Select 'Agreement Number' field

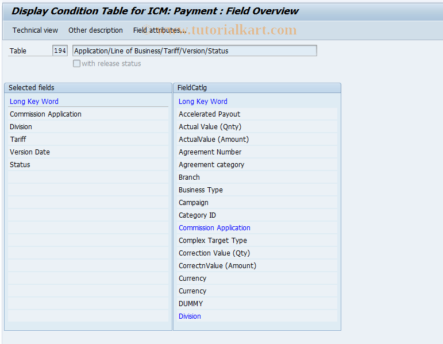[257, 152]
